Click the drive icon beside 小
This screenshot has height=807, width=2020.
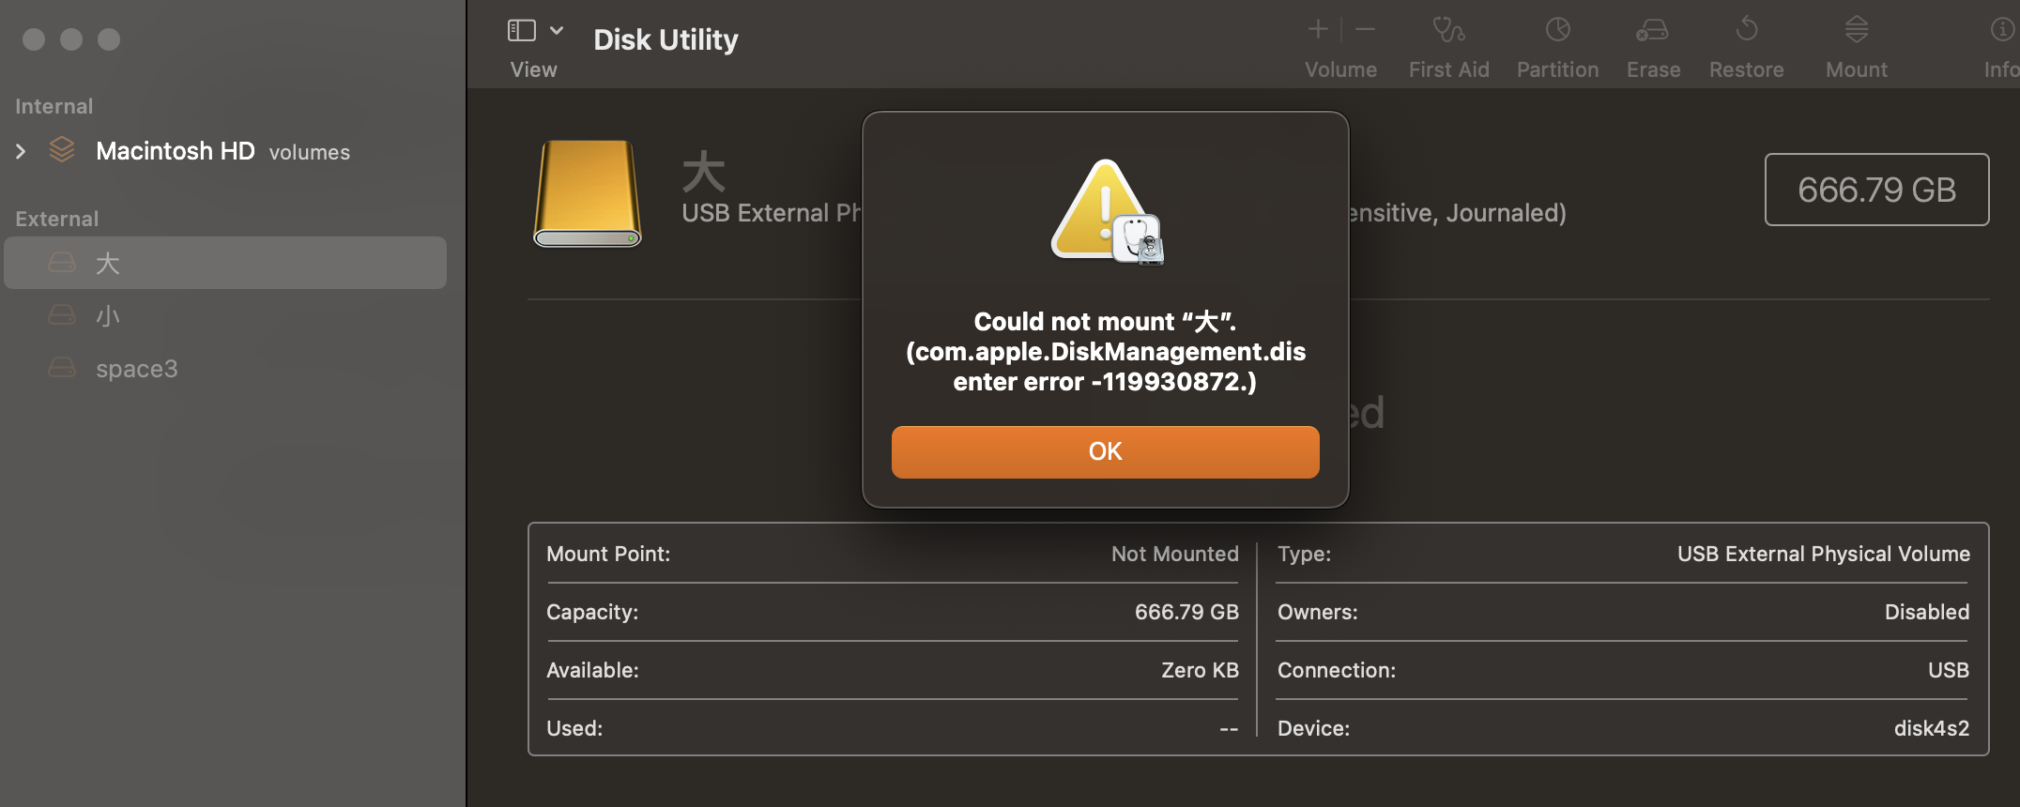click(x=62, y=315)
